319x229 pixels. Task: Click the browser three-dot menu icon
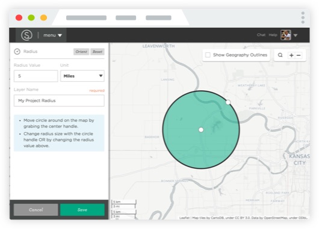303,17
